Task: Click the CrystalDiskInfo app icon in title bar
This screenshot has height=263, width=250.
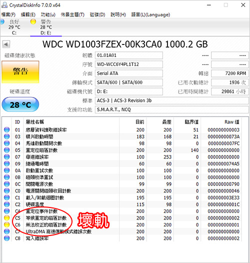Action: 4,5
